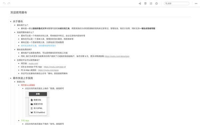200x125 pixels.
Task: Start presentation mode via play icon
Action: (145, 4)
